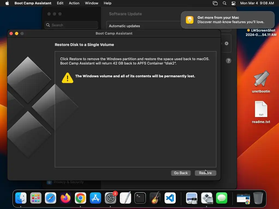Image resolution: width=279 pixels, height=209 pixels.
Task: Open Google Chrome from the Dock
Action: (80, 198)
